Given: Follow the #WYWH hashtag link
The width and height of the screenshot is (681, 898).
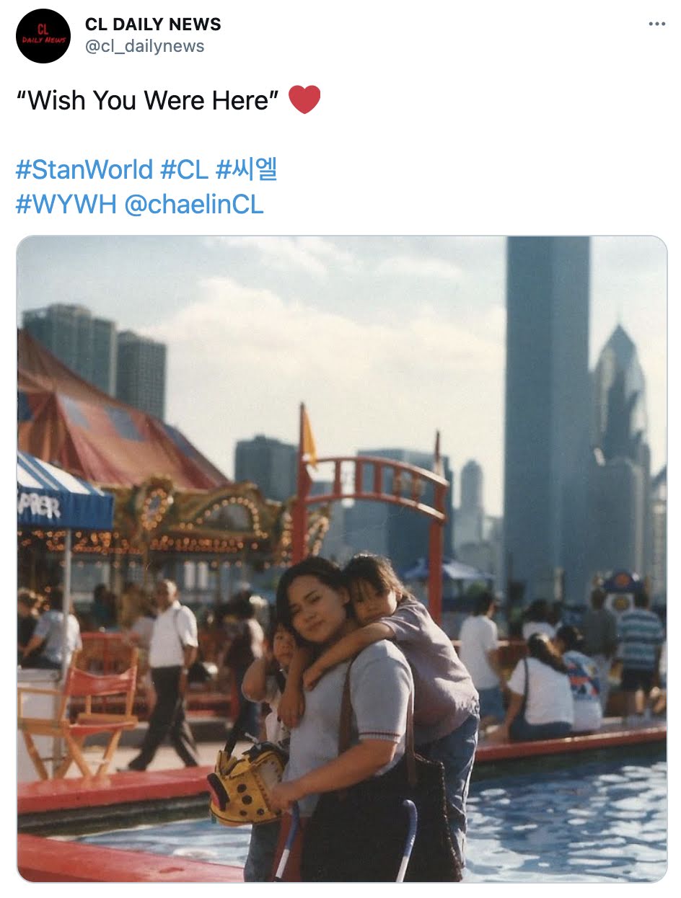Looking at the screenshot, I should click(x=66, y=205).
